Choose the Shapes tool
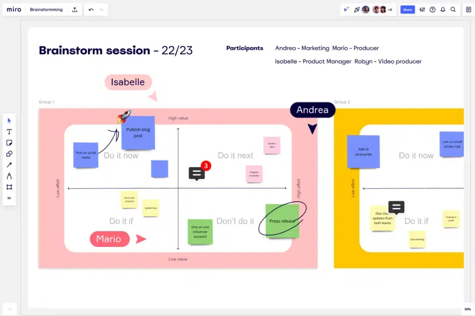The image size is (475, 316). coord(9,154)
